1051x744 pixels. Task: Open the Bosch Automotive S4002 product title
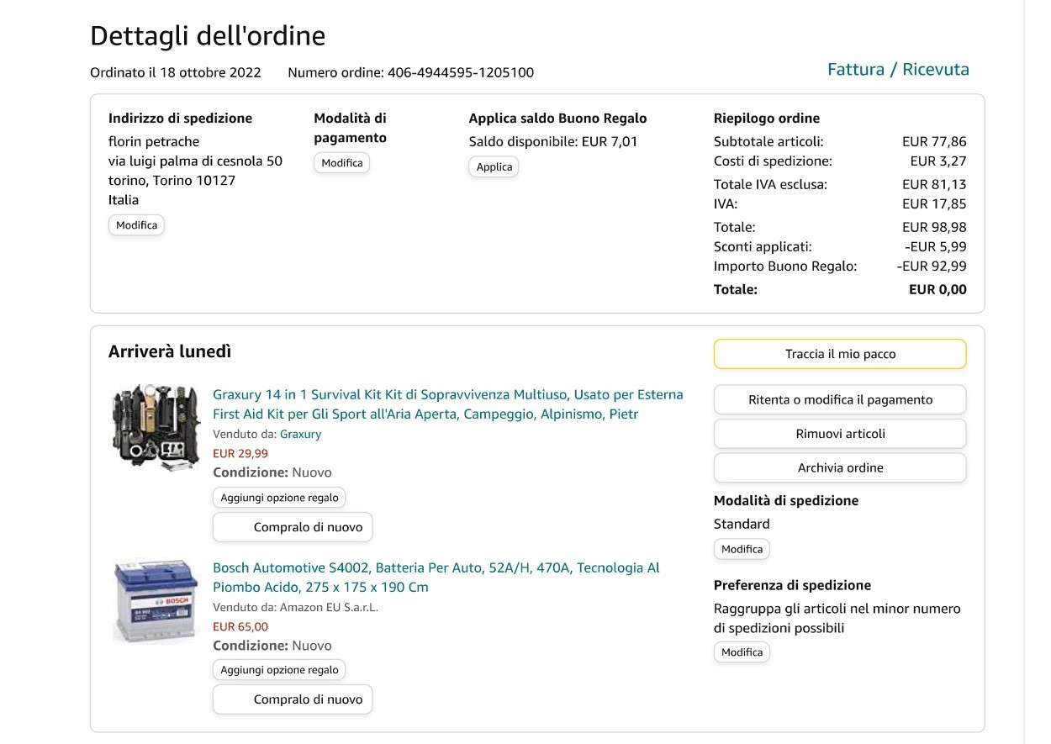(436, 578)
